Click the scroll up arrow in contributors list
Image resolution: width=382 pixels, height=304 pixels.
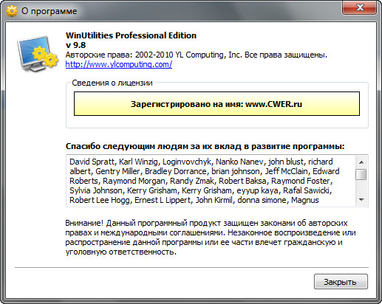[361, 162]
